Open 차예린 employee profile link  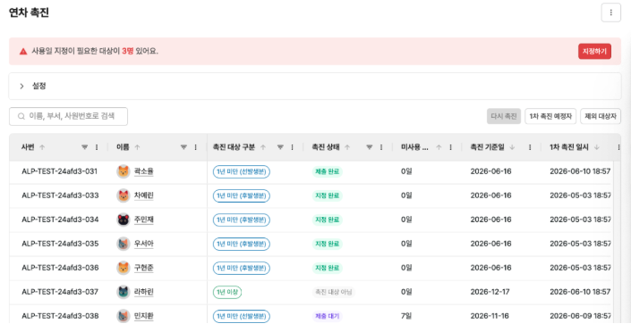point(144,195)
